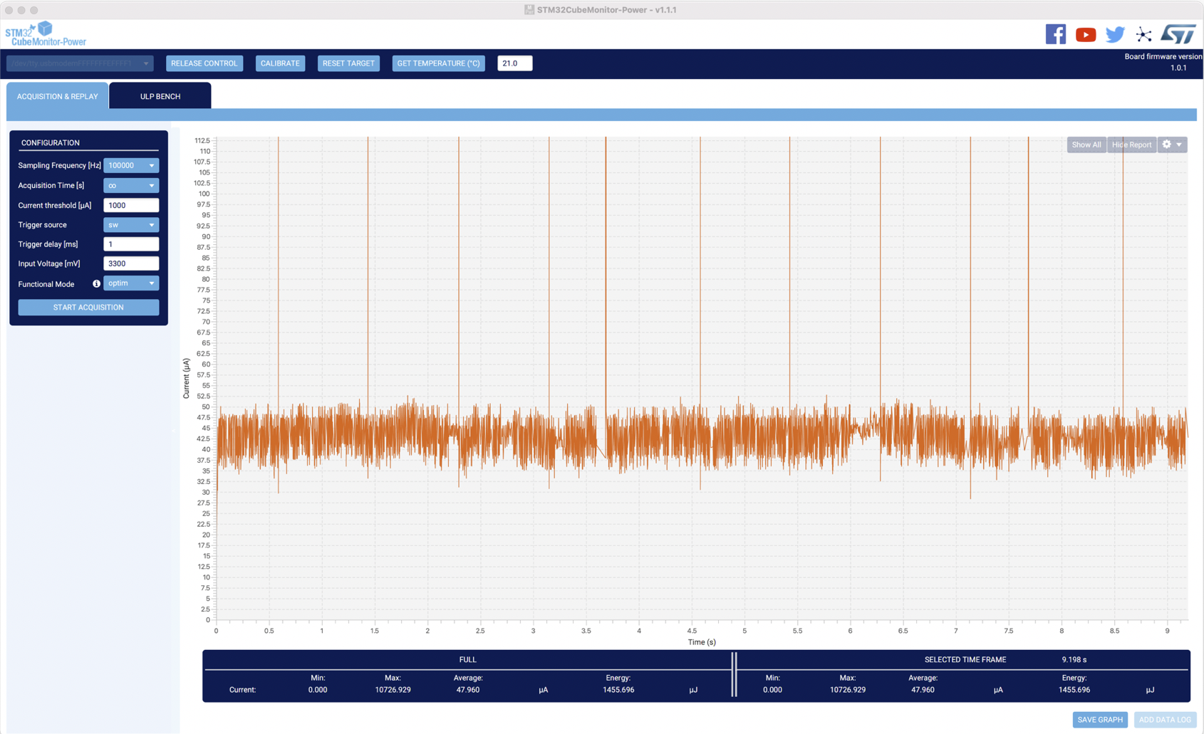Click the Average value in FULL section
This screenshot has width=1204, height=734.
coord(468,690)
